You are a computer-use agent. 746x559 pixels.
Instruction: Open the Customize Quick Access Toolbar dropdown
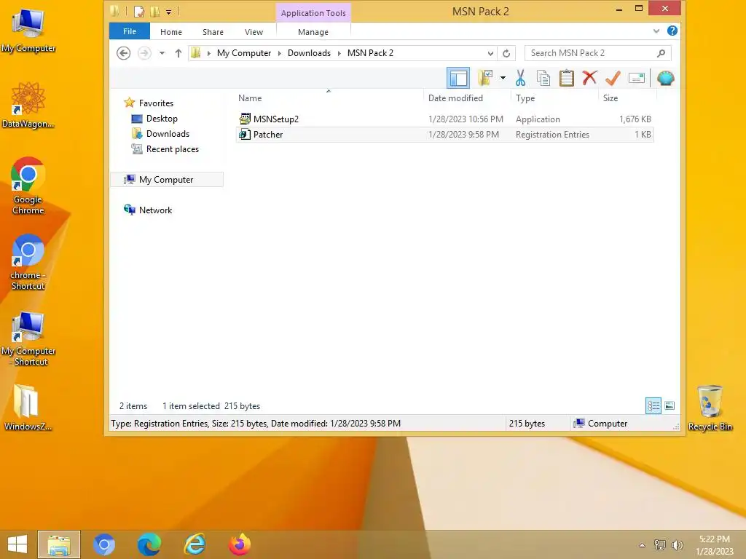point(168,12)
